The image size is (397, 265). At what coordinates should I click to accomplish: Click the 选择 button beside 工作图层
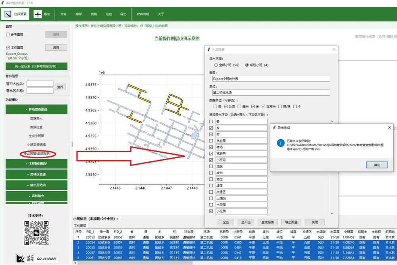tap(56, 47)
